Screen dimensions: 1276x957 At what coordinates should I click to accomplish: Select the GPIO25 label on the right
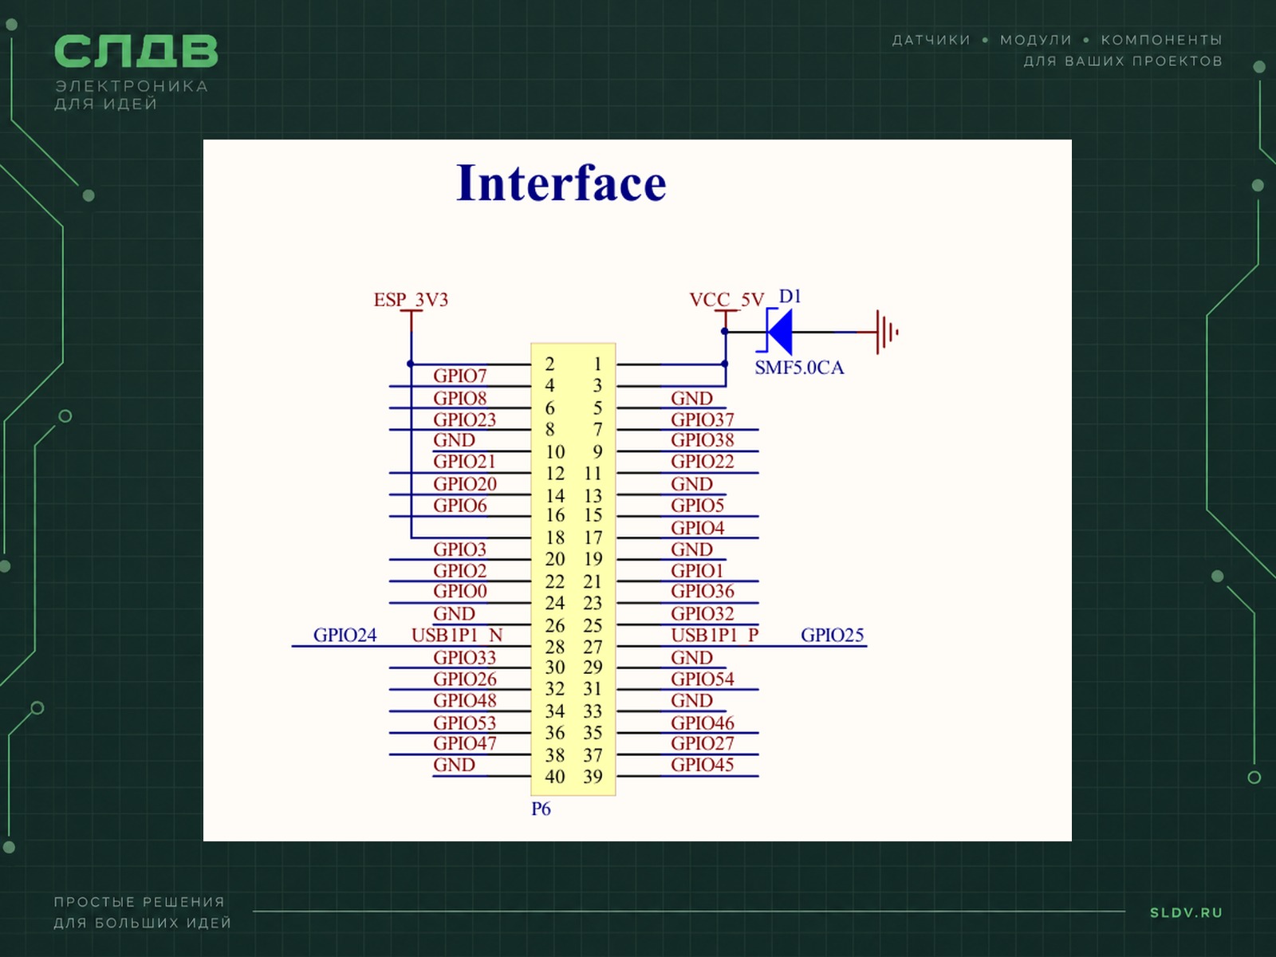click(x=833, y=636)
